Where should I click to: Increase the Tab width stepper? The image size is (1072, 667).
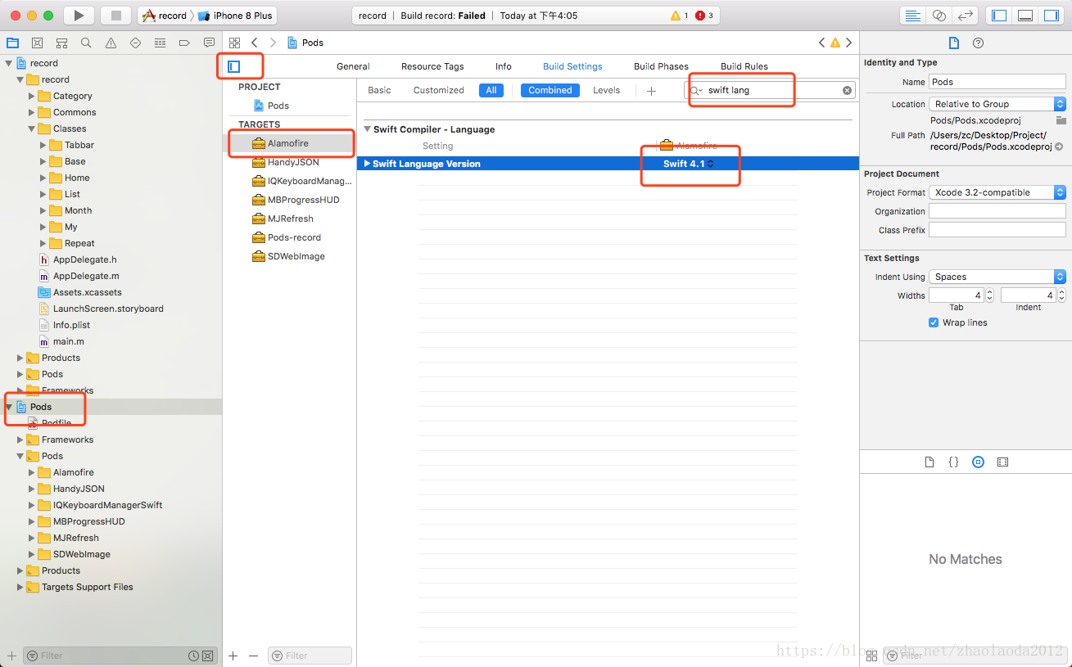click(x=989, y=292)
